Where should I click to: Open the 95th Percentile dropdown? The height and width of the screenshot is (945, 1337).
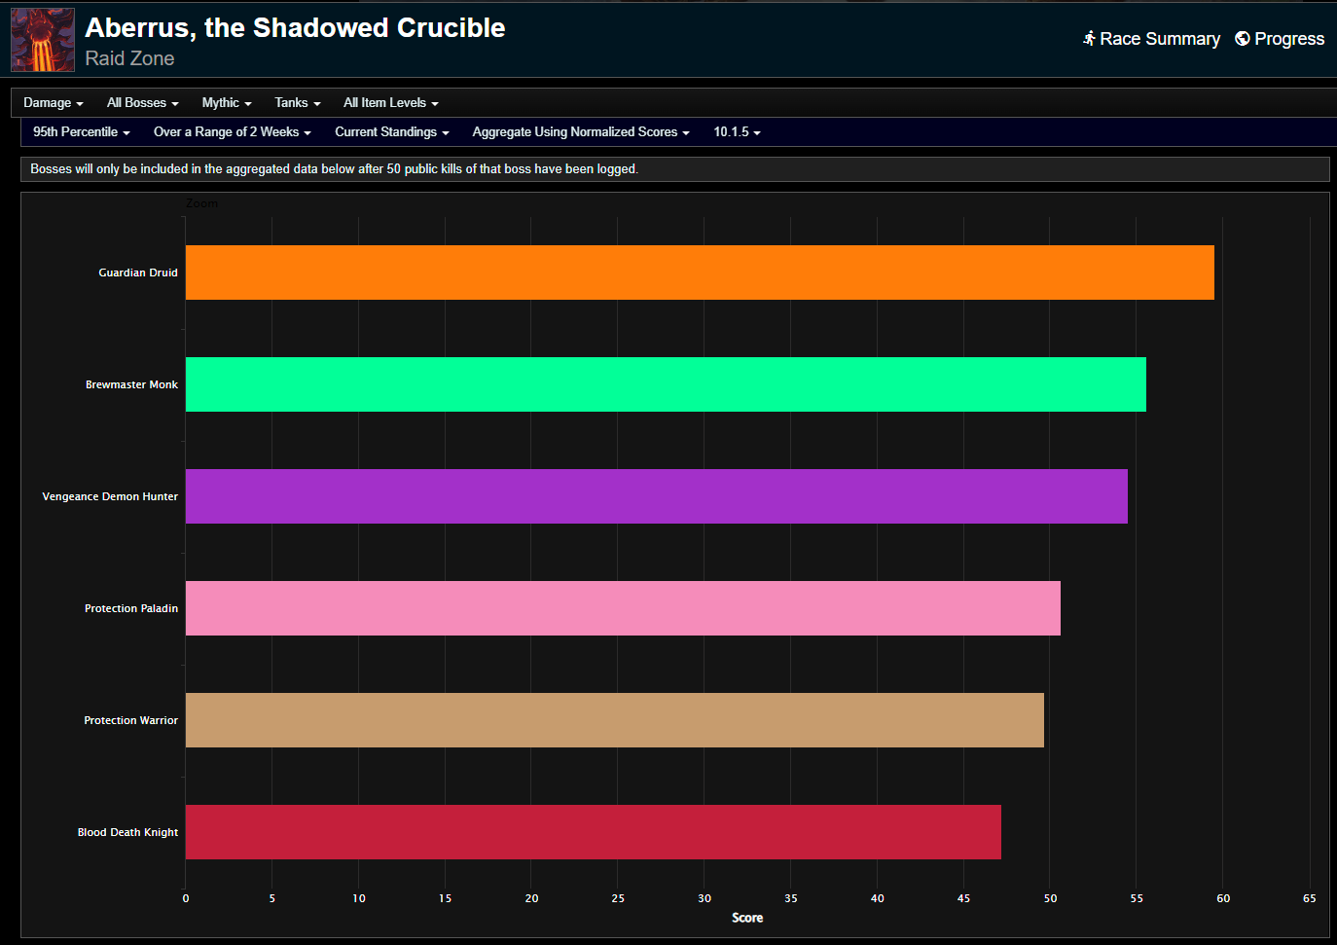coord(81,132)
